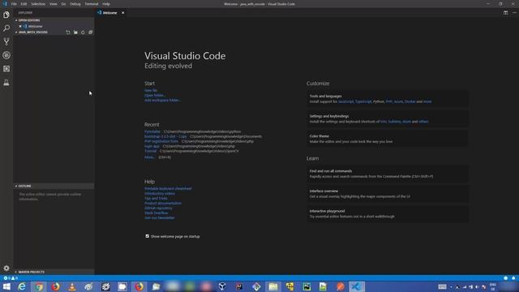519x292 pixels.
Task: Open notifications bell in status bar
Action: coord(513,278)
